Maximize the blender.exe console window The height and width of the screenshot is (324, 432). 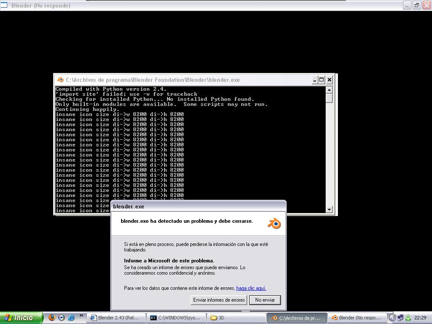pos(321,80)
